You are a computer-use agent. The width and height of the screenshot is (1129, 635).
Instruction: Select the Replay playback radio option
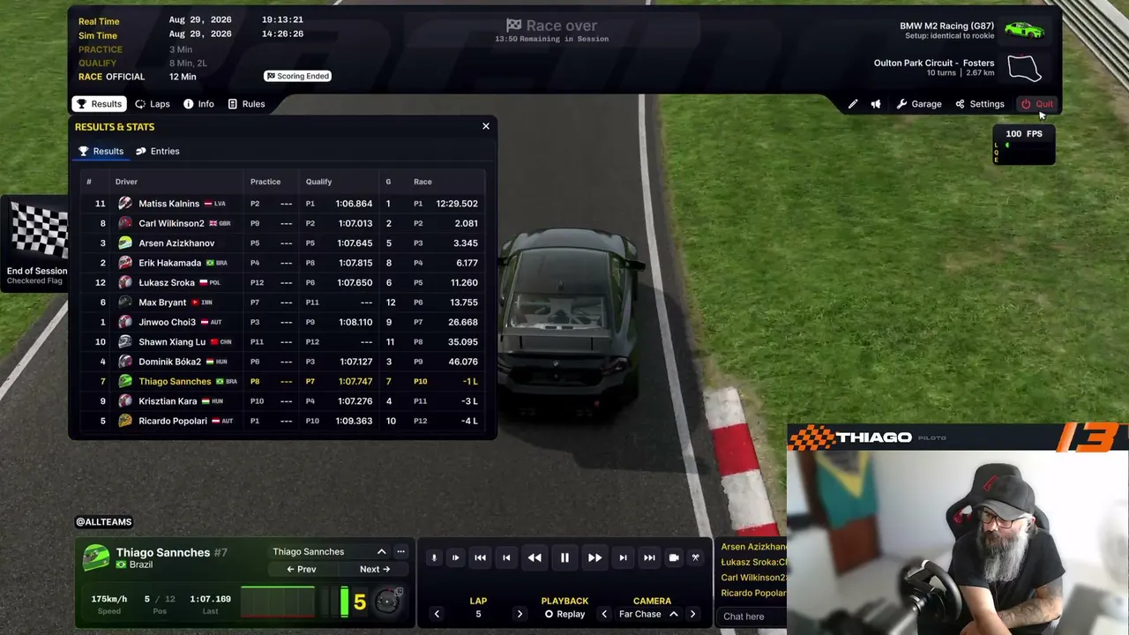pyautogui.click(x=564, y=614)
